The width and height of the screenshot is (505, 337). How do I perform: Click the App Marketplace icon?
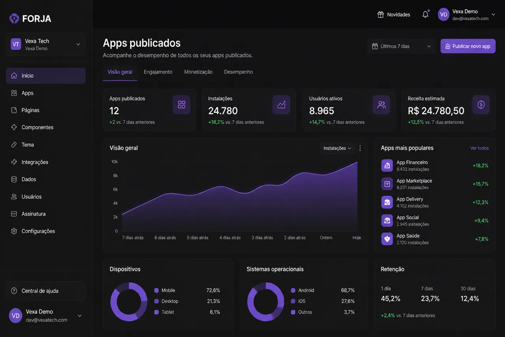point(387,184)
